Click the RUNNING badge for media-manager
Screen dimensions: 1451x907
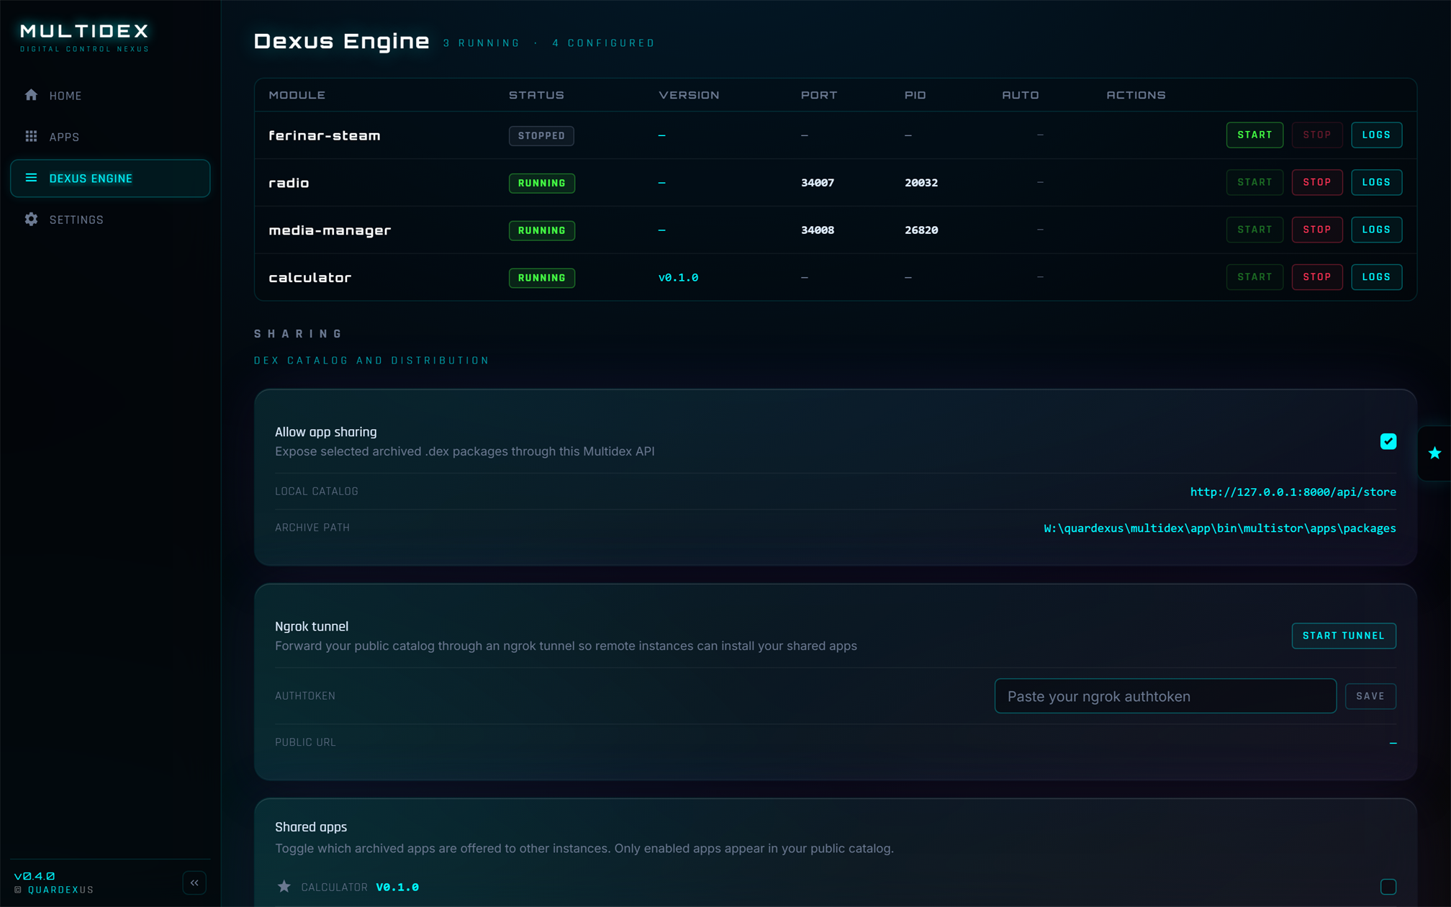(x=542, y=230)
